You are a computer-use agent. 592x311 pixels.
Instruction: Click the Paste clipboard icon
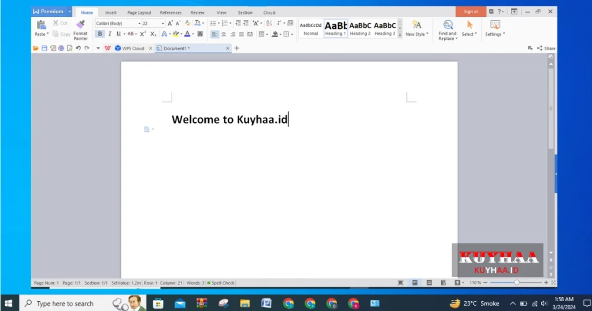[41, 25]
